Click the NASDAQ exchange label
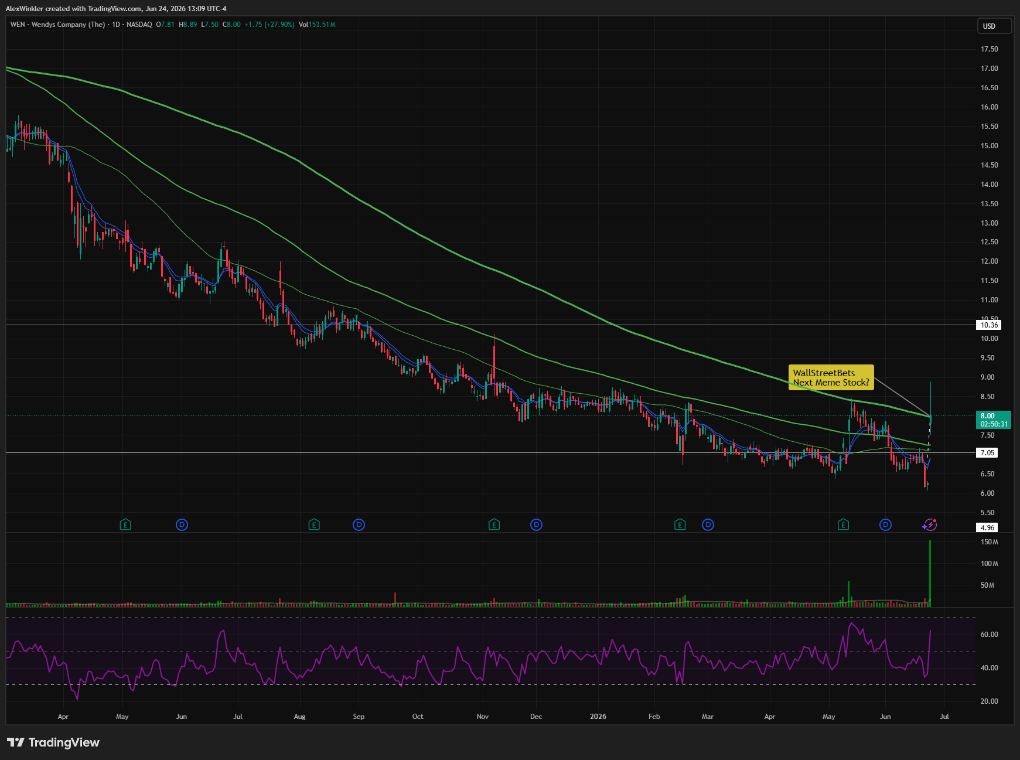This screenshot has height=760, width=1020. point(139,25)
